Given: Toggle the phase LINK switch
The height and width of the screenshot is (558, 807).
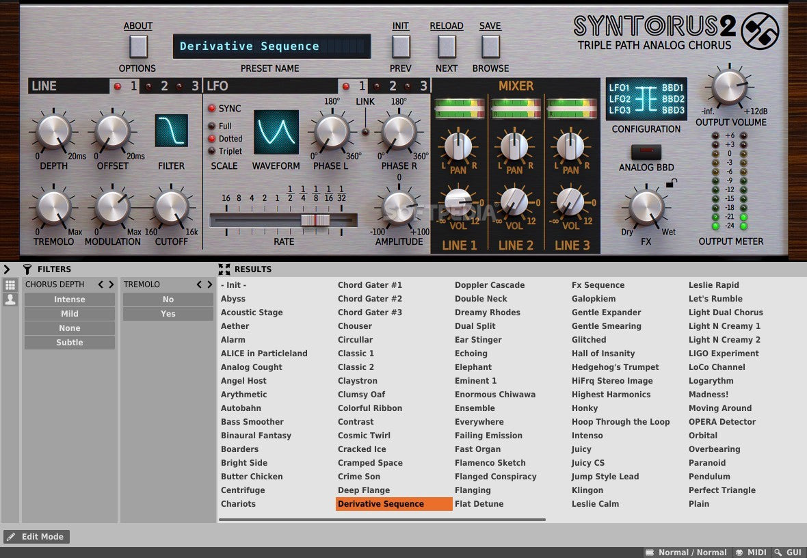Looking at the screenshot, I should pos(365,131).
